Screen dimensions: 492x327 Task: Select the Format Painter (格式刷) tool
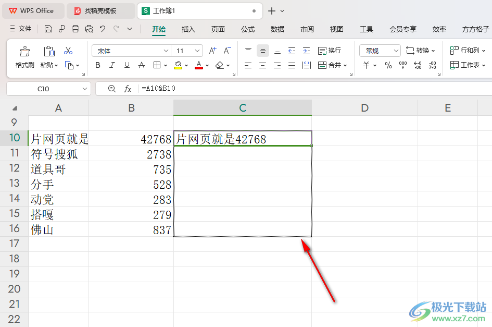point(25,57)
